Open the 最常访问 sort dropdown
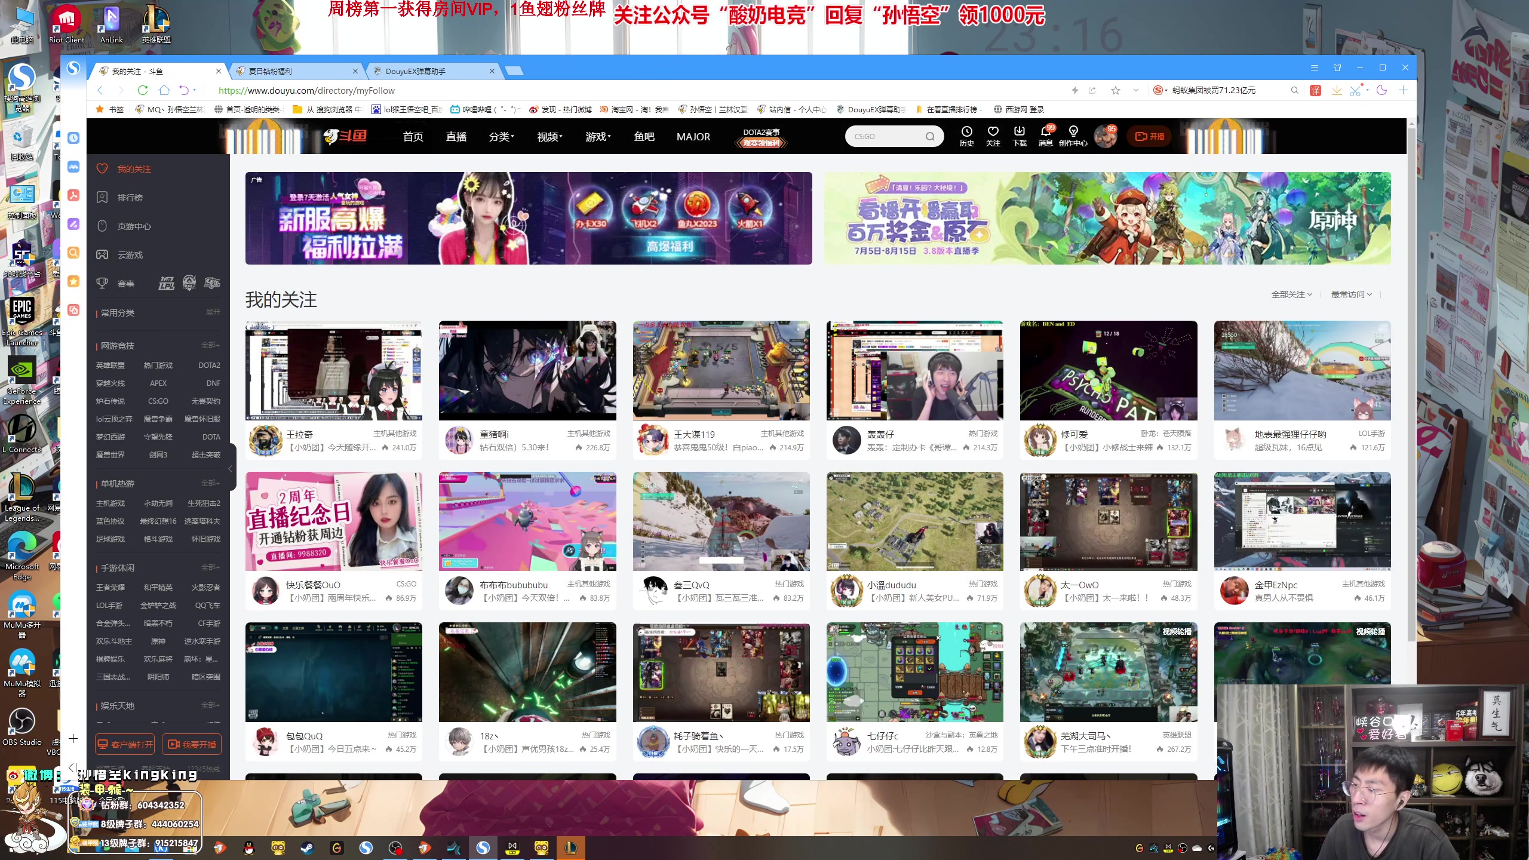Screen dimensions: 1529x860 (x=1351, y=294)
